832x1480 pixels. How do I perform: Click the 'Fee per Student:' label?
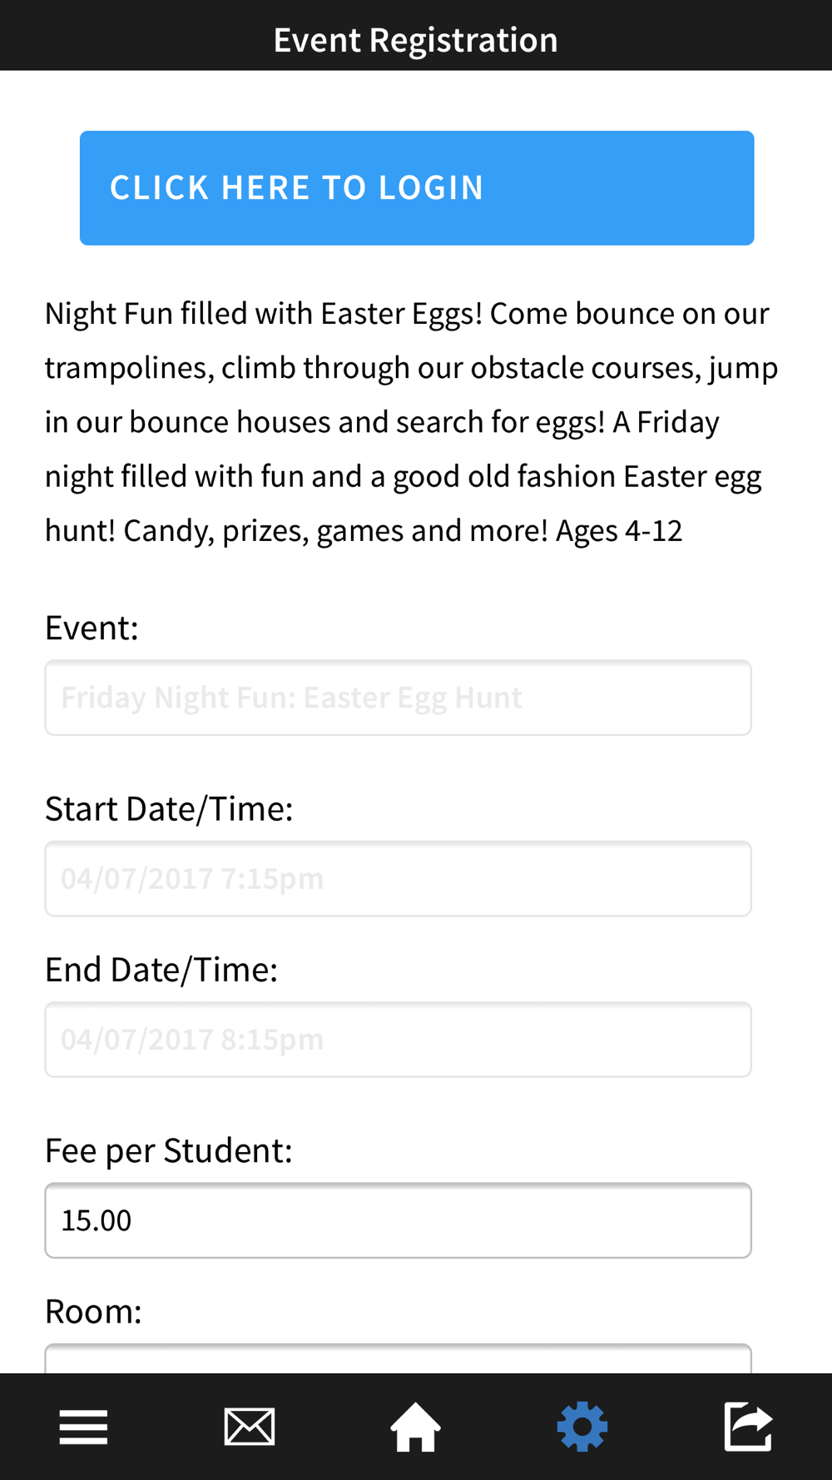click(169, 1150)
